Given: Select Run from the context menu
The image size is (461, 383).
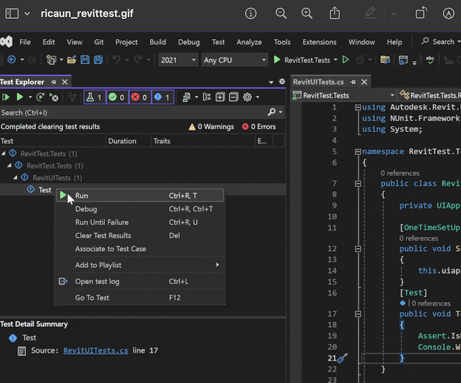Looking at the screenshot, I should pyautogui.click(x=82, y=196).
